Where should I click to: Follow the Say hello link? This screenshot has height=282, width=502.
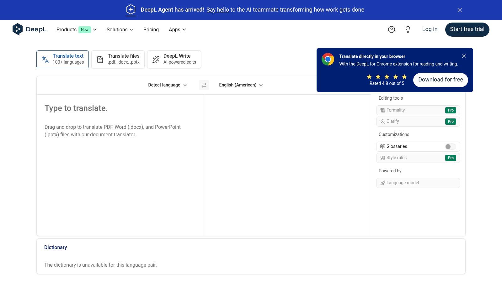point(217,10)
